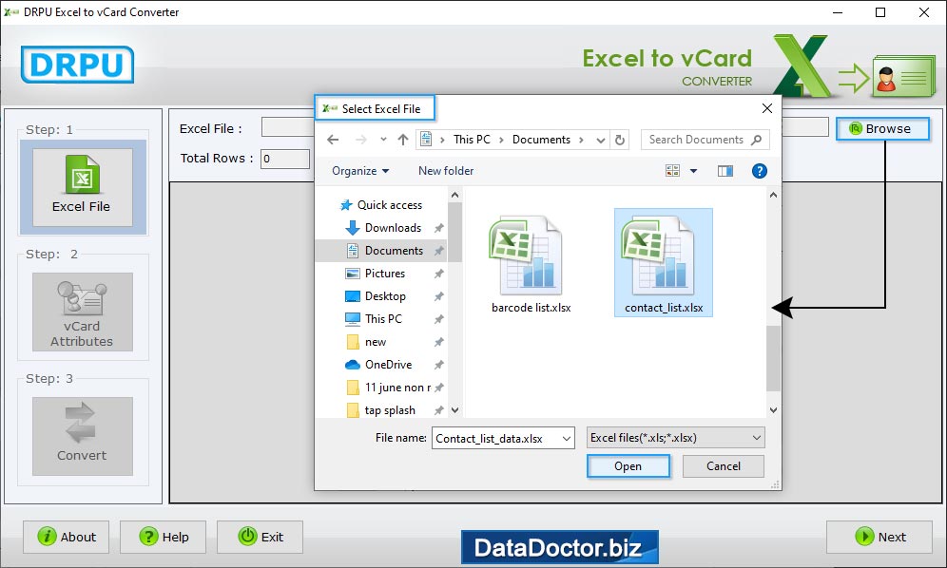Click the This PC breadcrumb segment
Screen dimensions: 947x568
tap(472, 140)
